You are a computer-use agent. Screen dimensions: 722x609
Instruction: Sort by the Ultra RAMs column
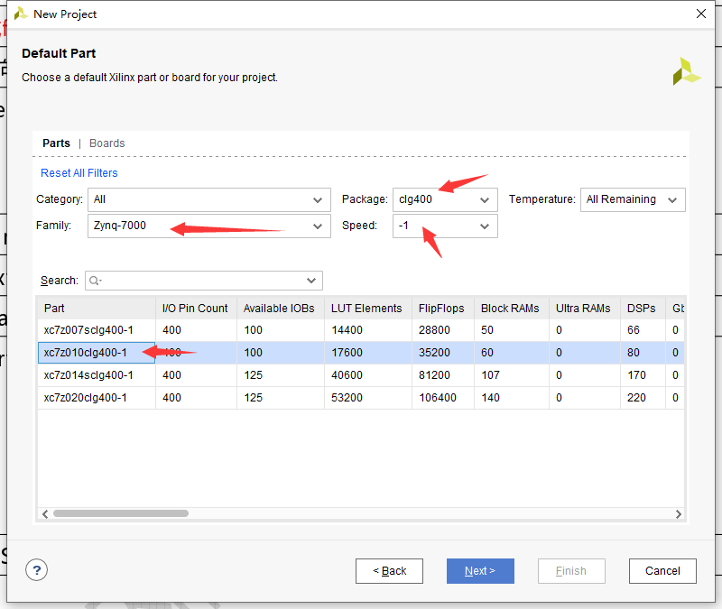(584, 309)
